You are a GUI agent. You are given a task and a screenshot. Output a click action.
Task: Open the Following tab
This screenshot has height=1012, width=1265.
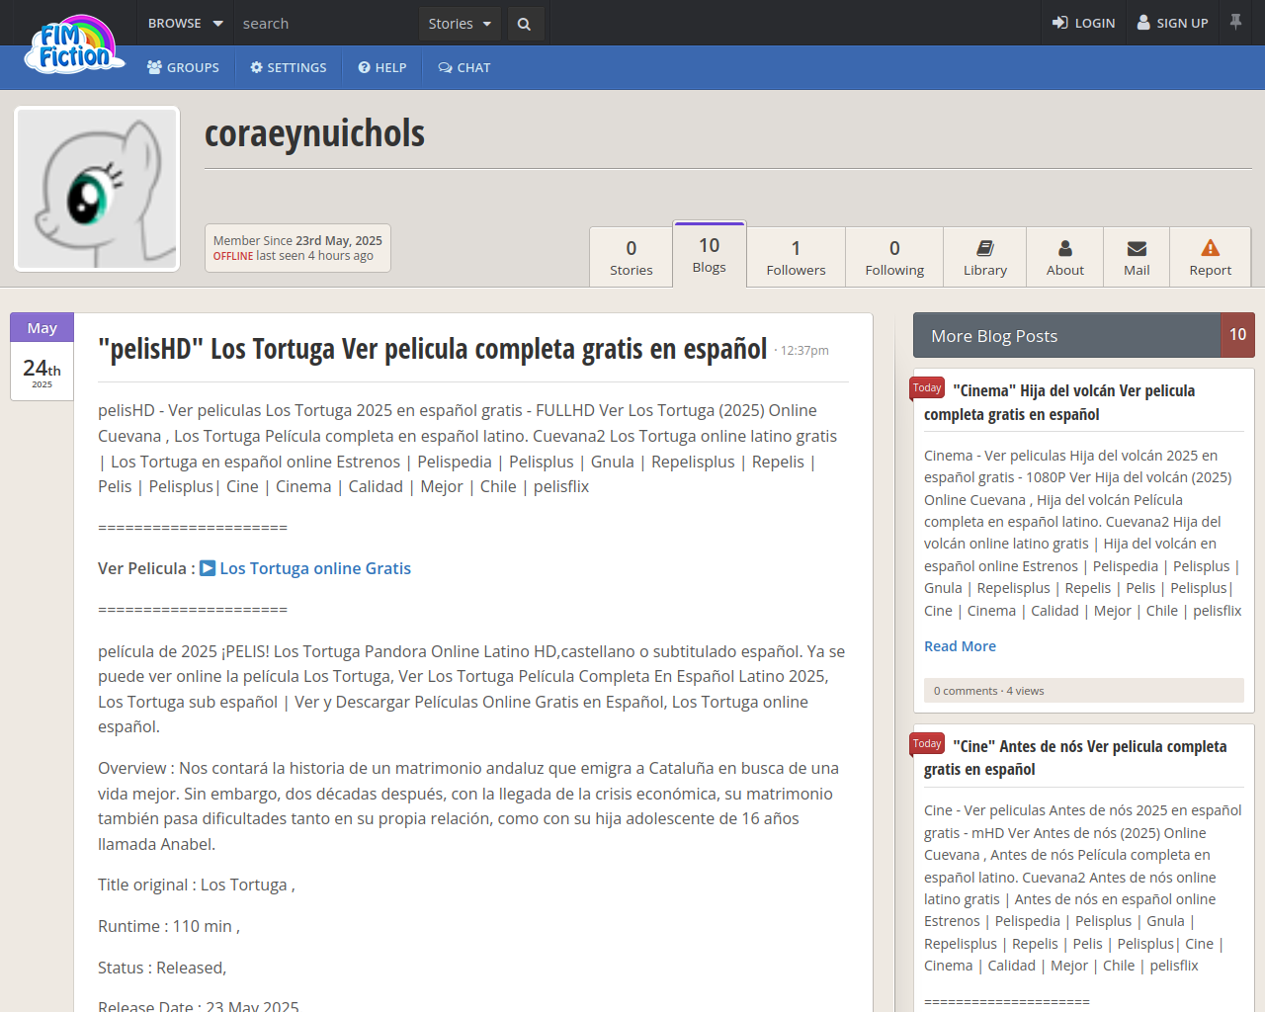coord(894,257)
